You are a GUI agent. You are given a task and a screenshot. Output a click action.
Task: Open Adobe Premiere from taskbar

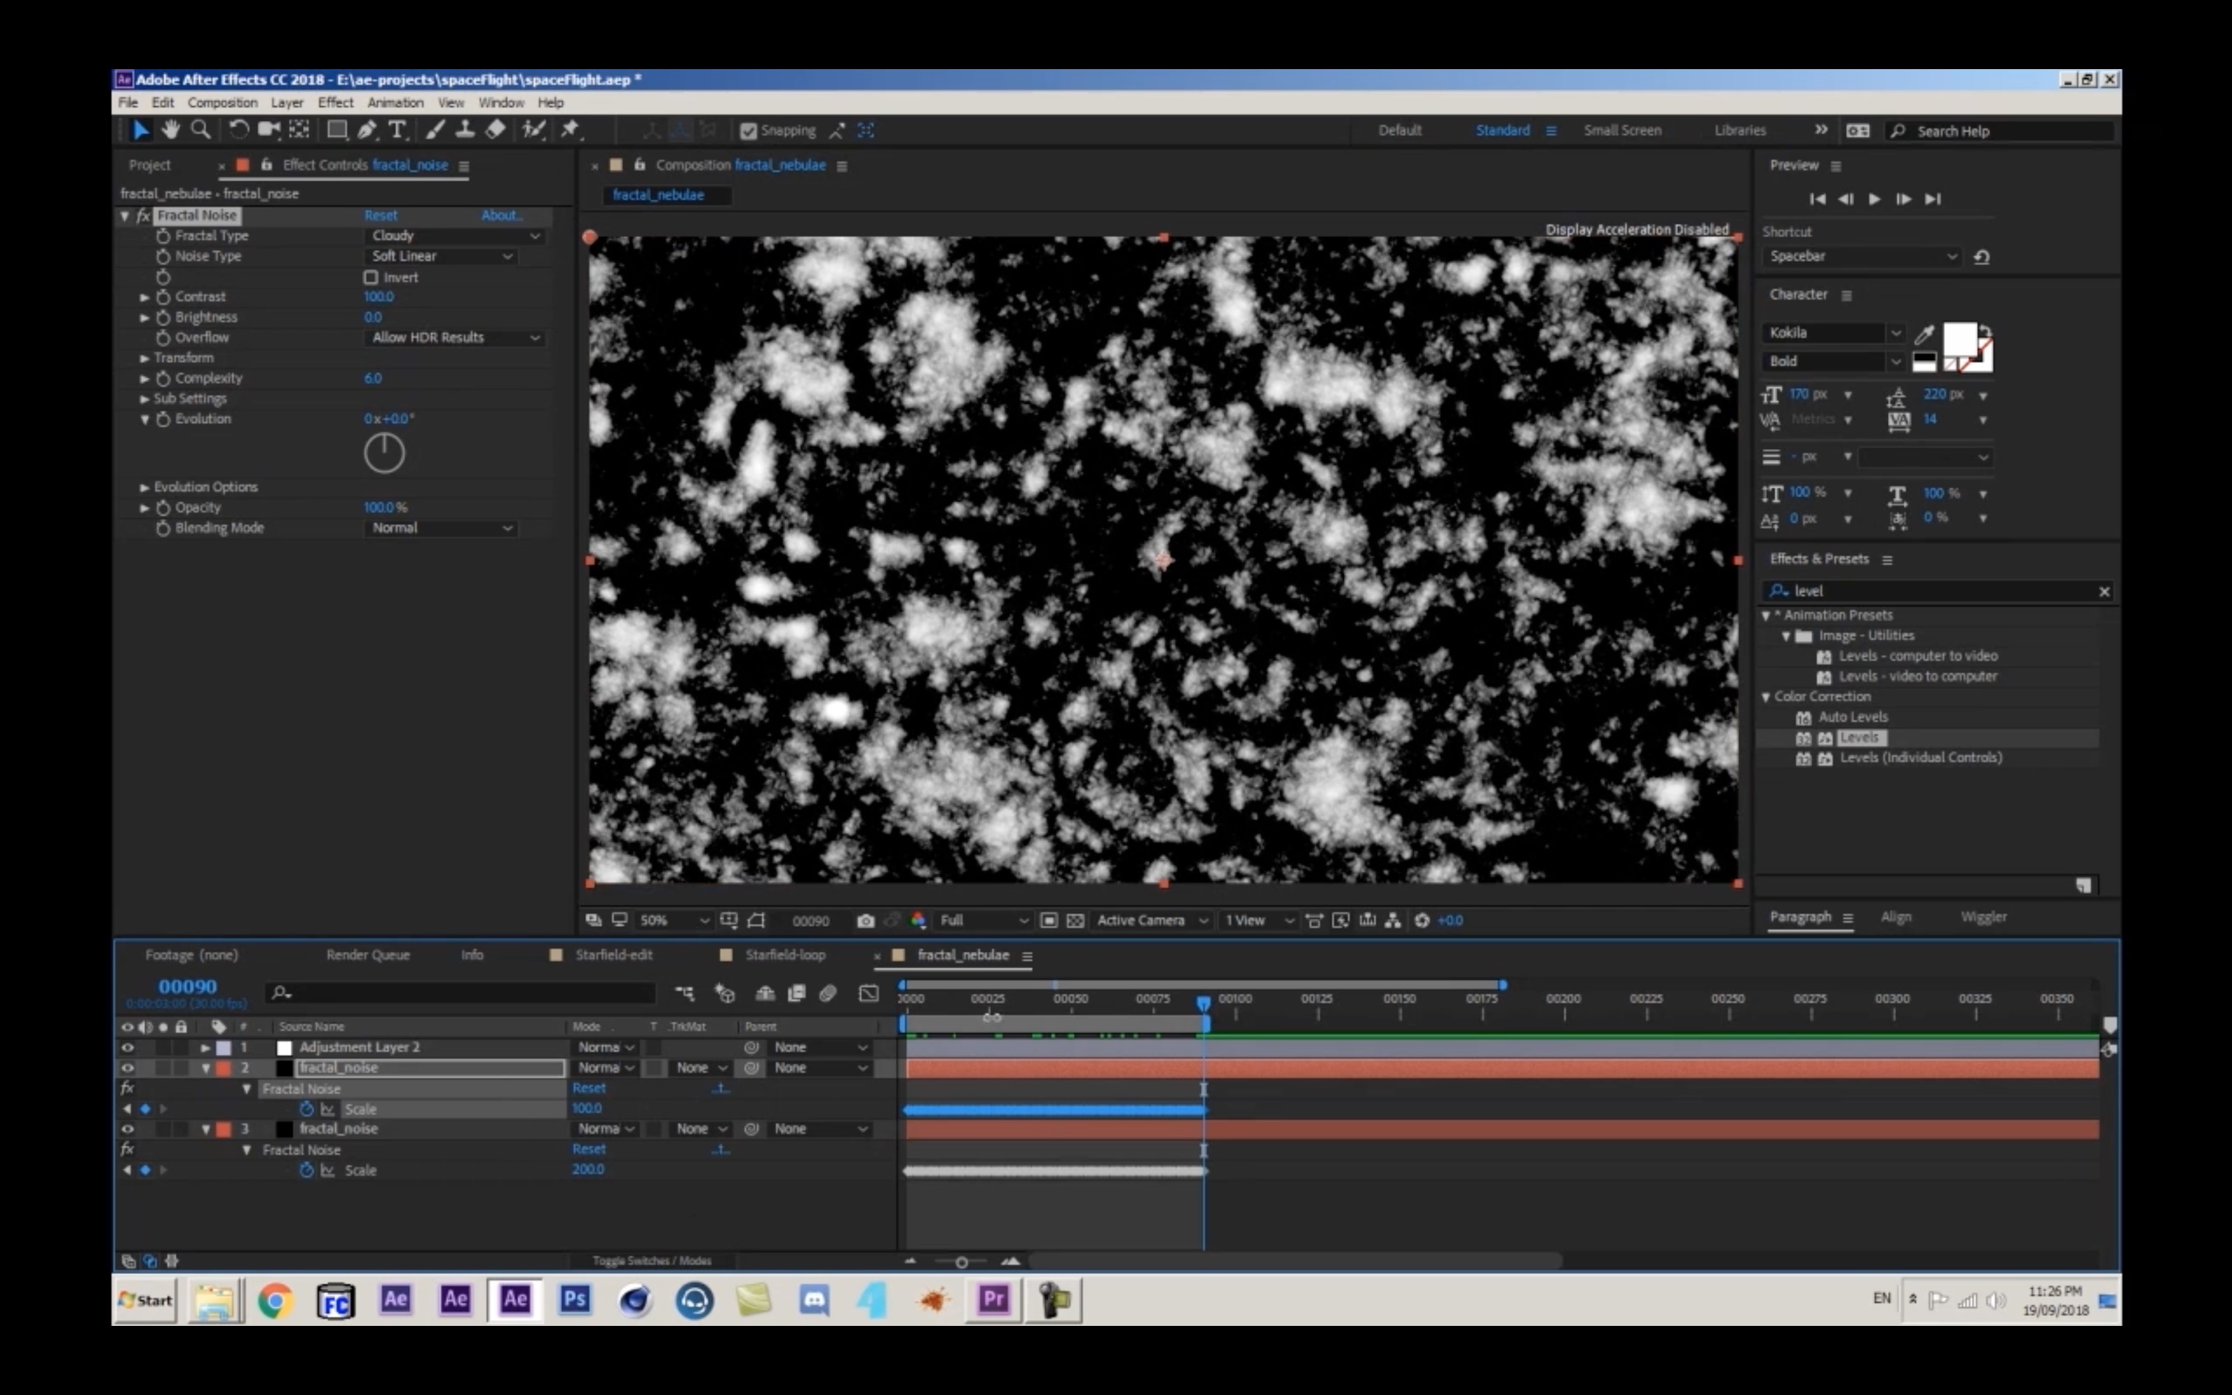(993, 1299)
